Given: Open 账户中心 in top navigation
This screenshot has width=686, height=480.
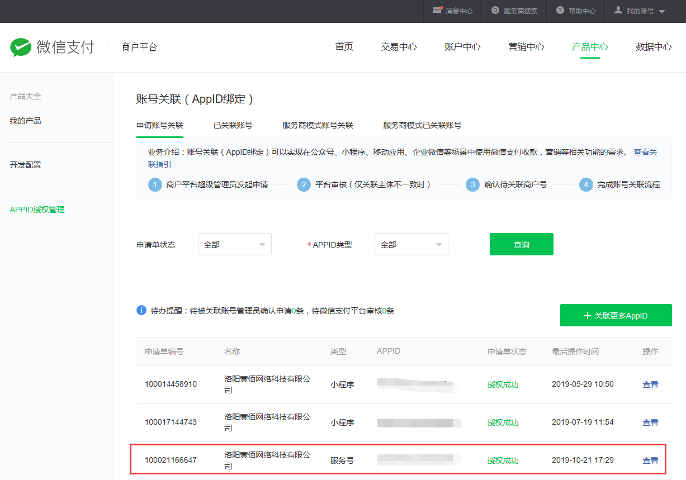Looking at the screenshot, I should pos(463,47).
